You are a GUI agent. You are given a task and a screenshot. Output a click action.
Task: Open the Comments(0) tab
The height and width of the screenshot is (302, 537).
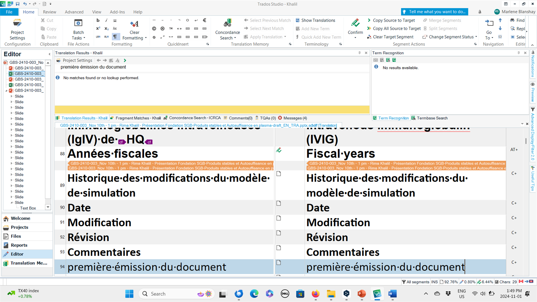point(238,118)
